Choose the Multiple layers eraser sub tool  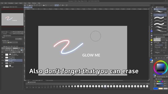(160, 24)
